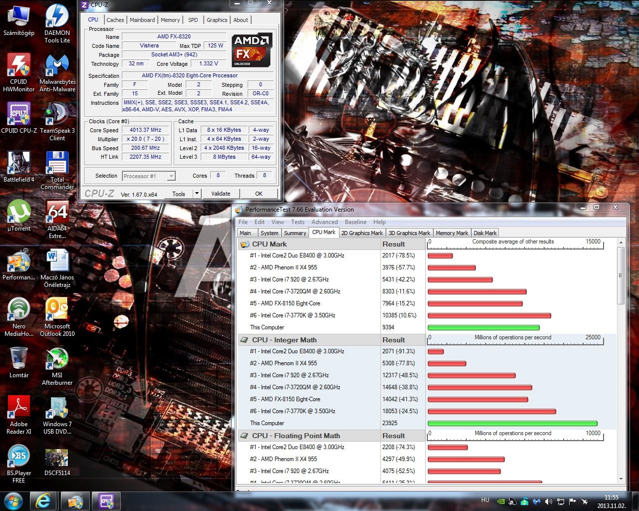Select CPUID CPU-Z desktop shortcut
Screen dimensions: 639x511
coord(19,118)
